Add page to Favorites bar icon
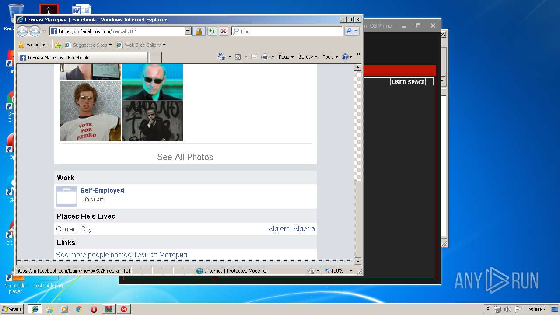 58,45
